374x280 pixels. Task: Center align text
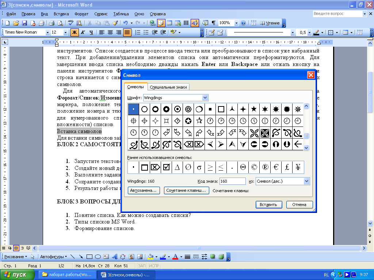110,32
